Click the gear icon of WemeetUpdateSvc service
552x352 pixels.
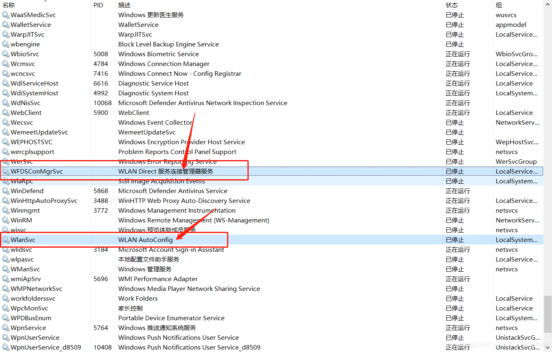click(x=5, y=132)
